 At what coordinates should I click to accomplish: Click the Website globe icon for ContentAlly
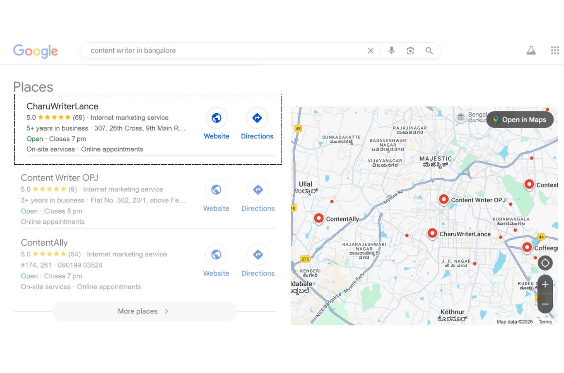(216, 254)
